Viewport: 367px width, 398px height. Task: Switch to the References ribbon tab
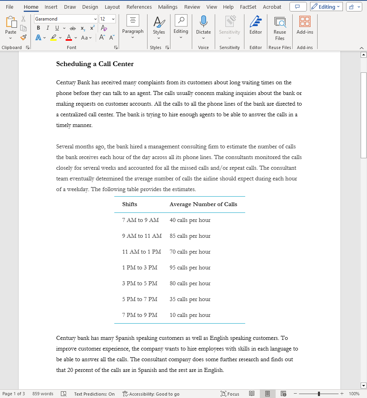pos(139,7)
